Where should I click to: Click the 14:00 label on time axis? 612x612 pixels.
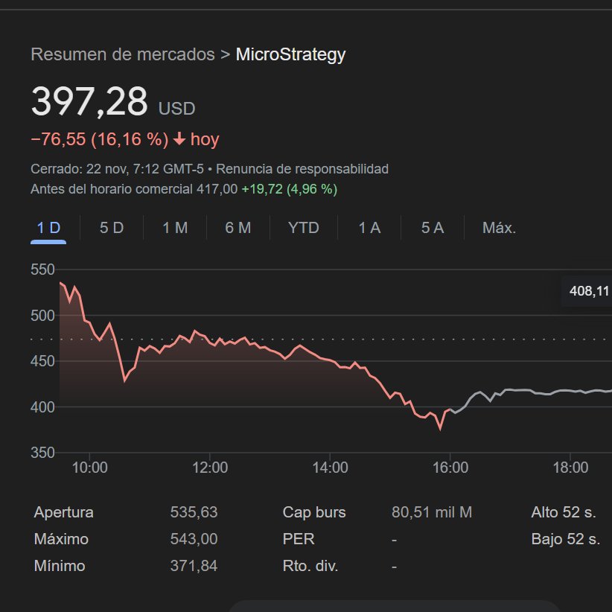330,468
